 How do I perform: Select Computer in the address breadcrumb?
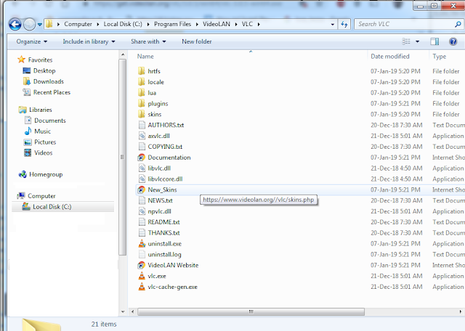(x=78, y=24)
